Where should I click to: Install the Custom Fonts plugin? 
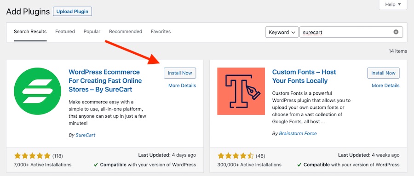[383, 73]
